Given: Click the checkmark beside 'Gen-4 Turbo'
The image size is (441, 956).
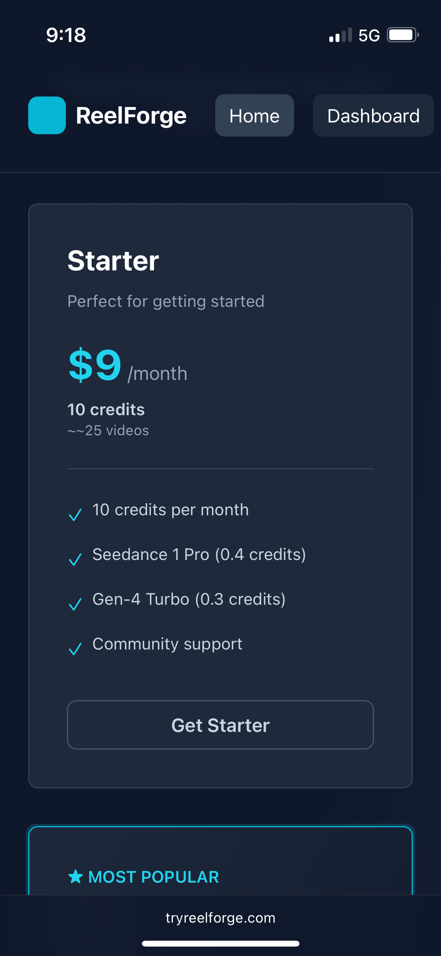Looking at the screenshot, I should pyautogui.click(x=75, y=604).
